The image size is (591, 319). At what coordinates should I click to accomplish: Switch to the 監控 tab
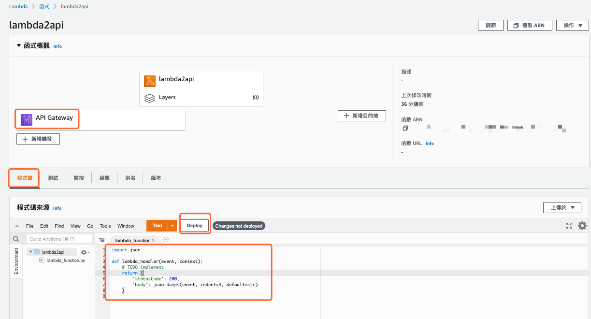pyautogui.click(x=79, y=178)
